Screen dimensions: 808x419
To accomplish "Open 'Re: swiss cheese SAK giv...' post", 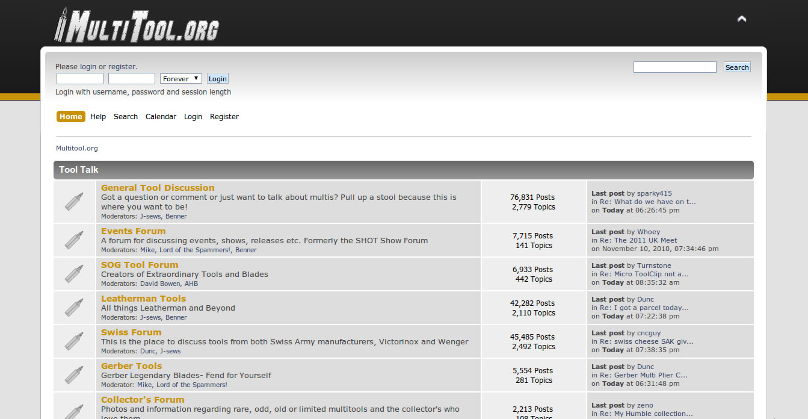I will pos(647,342).
